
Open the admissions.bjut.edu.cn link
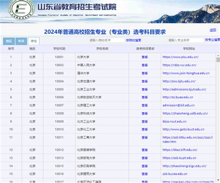184,89
